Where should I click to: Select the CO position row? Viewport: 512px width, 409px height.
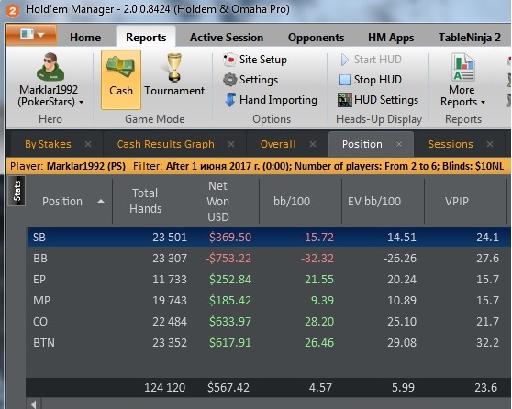(x=269, y=322)
